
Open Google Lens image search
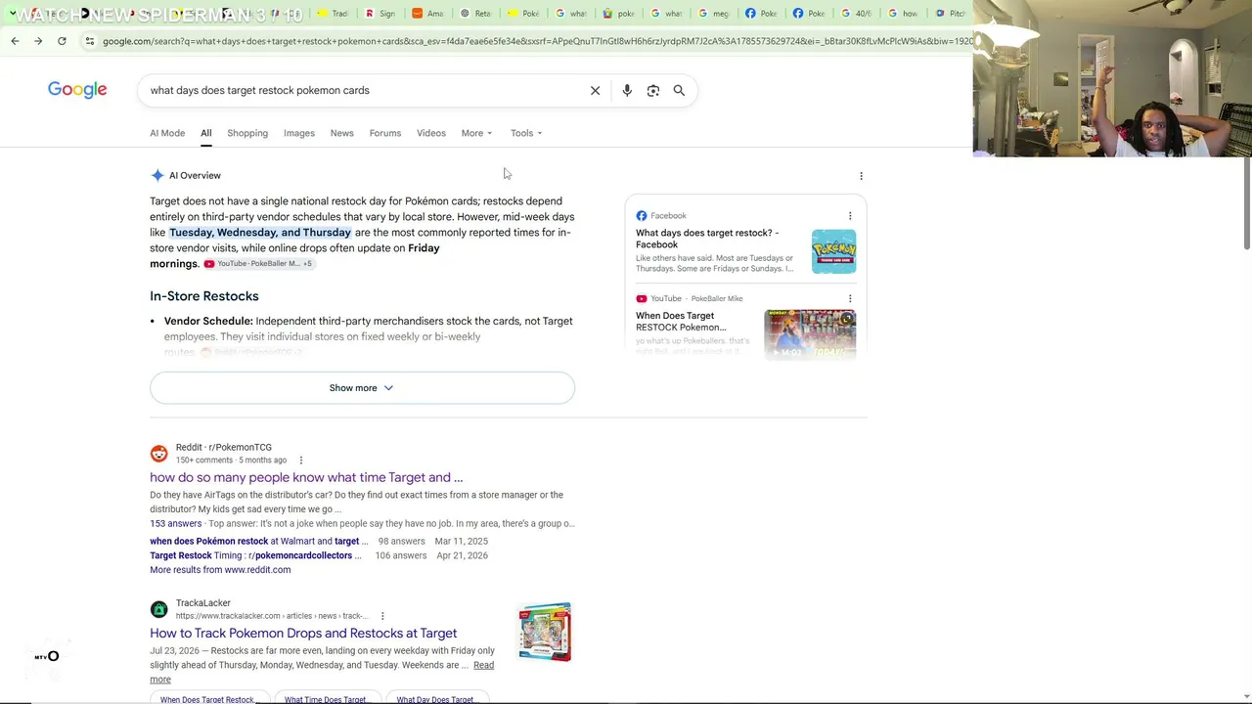pos(653,90)
